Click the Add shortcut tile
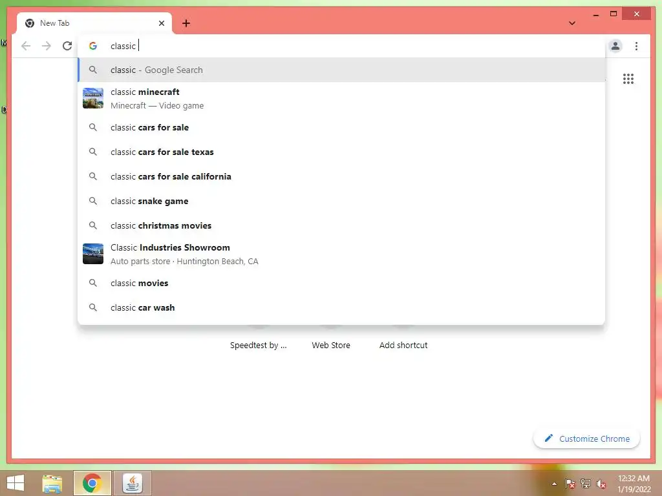 click(x=403, y=345)
